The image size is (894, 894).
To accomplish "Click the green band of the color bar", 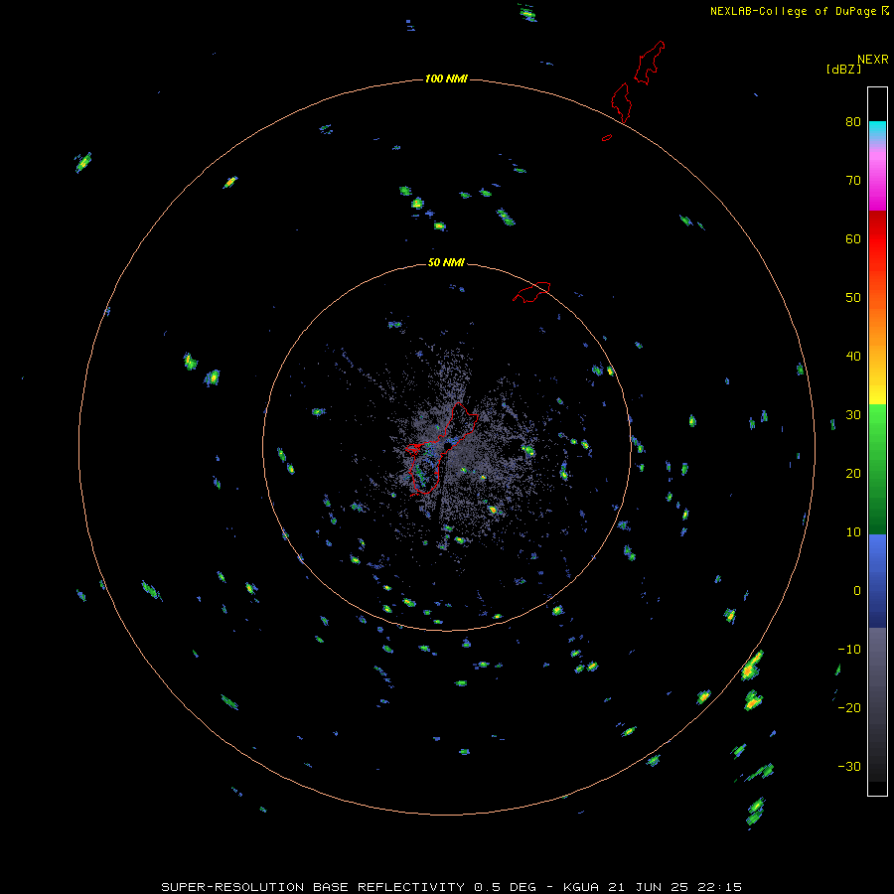I will point(877,469).
